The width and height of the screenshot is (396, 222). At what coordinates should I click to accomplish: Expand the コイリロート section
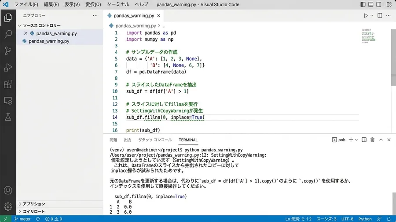(x=33, y=211)
